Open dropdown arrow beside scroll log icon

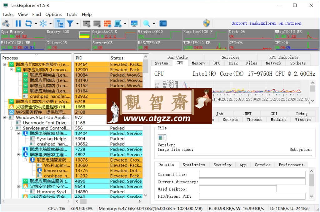click(x=125, y=24)
